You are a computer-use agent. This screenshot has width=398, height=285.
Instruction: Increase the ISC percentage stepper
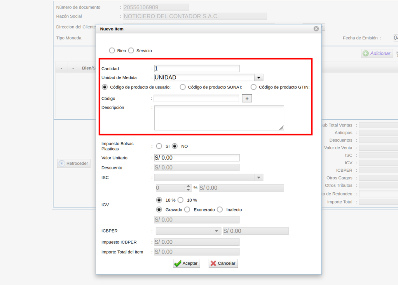click(189, 186)
